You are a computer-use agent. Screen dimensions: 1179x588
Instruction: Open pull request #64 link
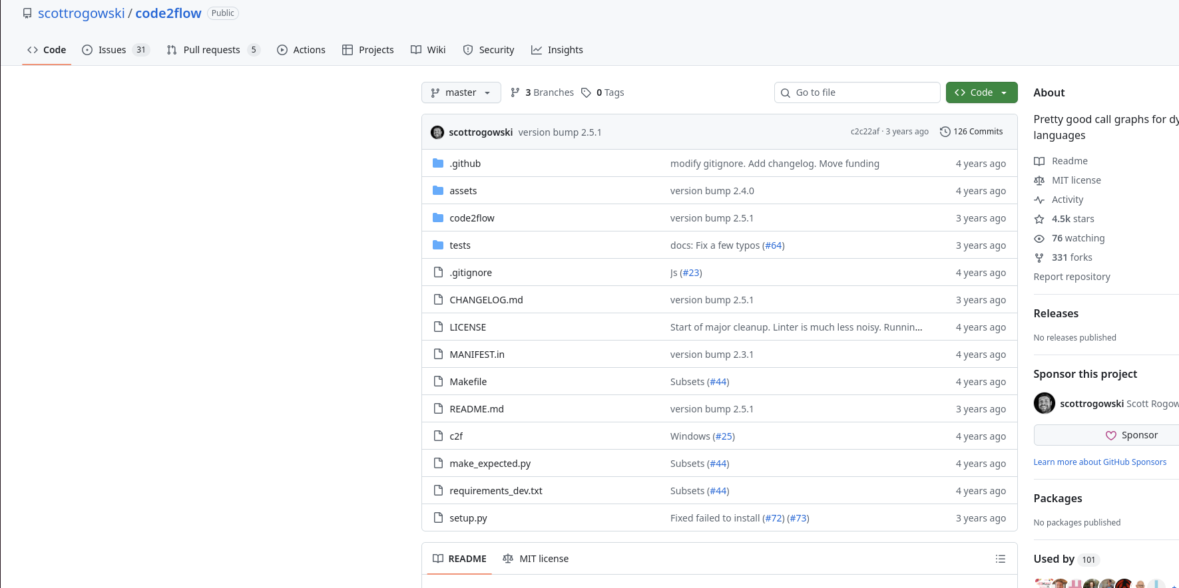(x=773, y=245)
